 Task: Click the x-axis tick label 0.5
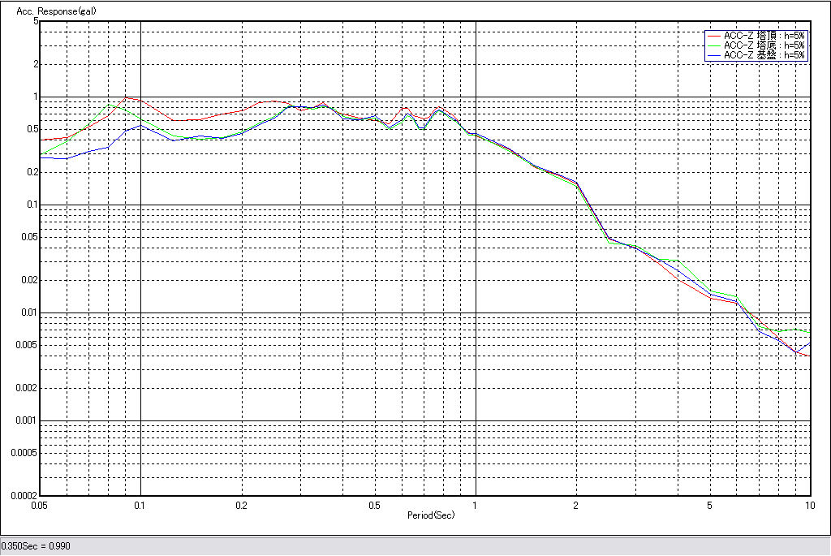click(x=374, y=506)
